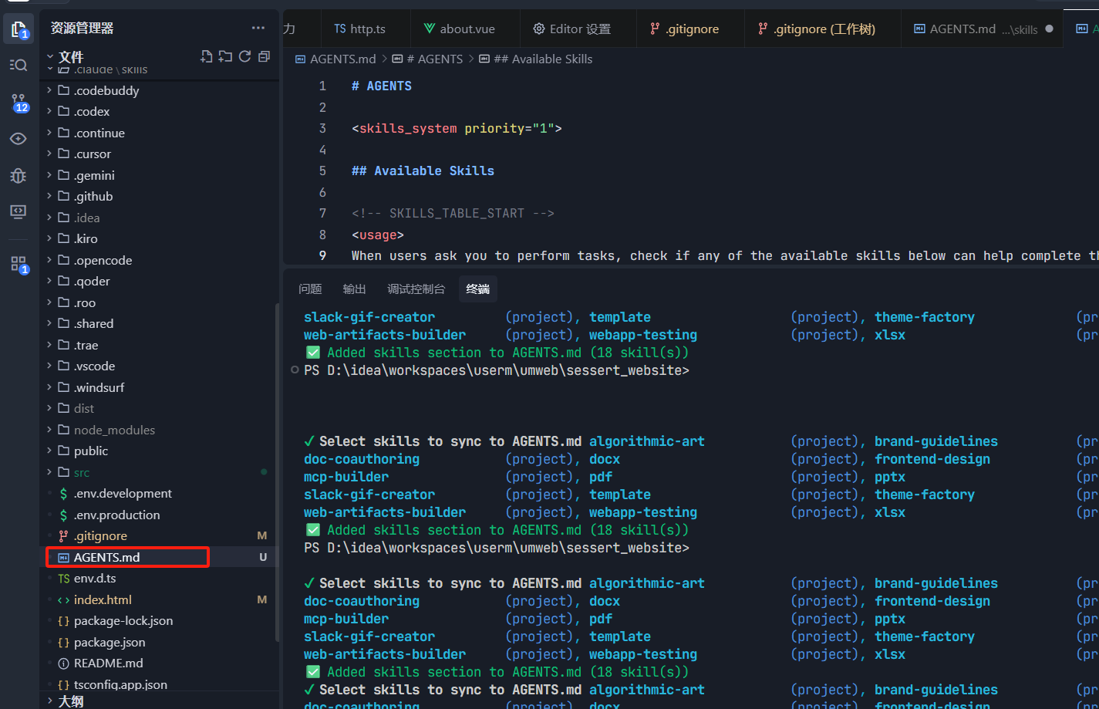This screenshot has height=709, width=1099.
Task: Click the New Folder icon in explorer header
Action: pos(225,56)
